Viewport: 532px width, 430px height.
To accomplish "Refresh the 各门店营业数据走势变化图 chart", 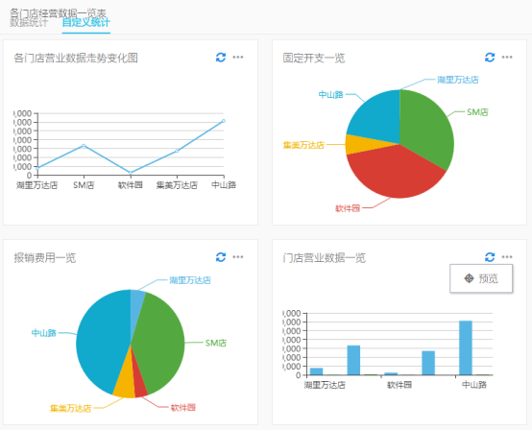I will click(221, 58).
